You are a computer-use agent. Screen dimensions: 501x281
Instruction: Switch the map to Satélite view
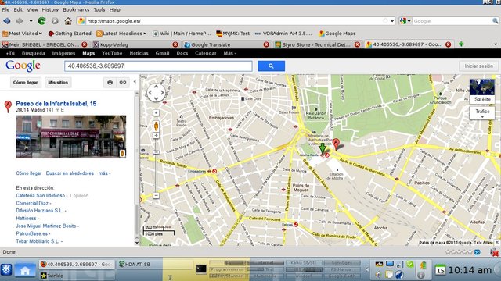(x=482, y=91)
